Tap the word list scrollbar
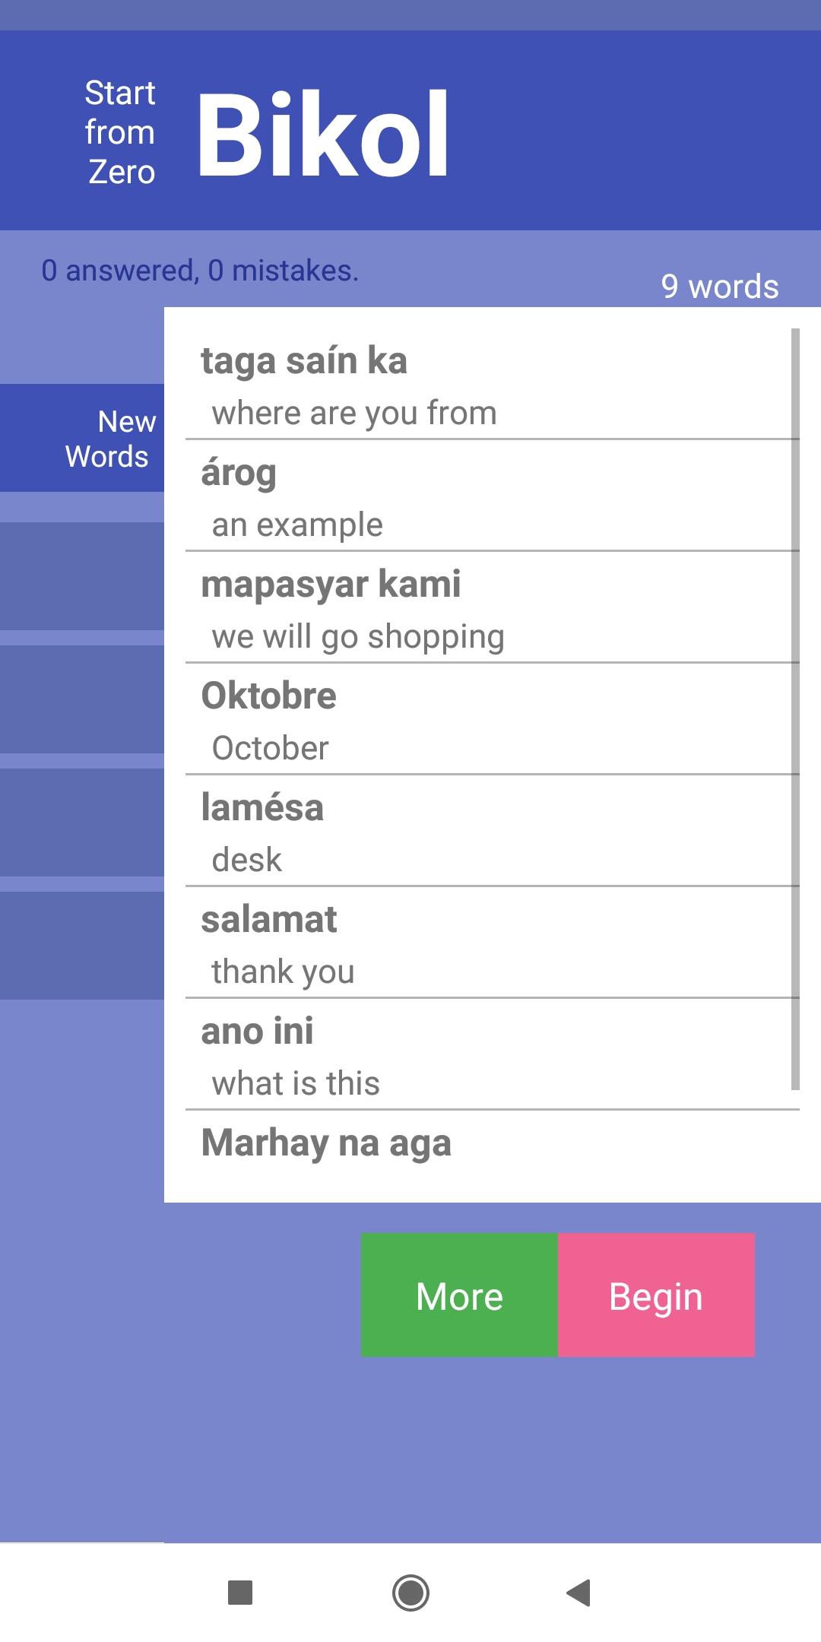This screenshot has width=821, height=1642. coord(795,708)
